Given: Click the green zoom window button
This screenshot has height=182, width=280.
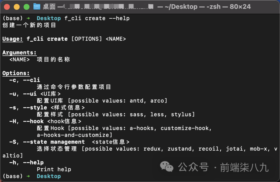Looking at the screenshot, I should click(x=27, y=7).
